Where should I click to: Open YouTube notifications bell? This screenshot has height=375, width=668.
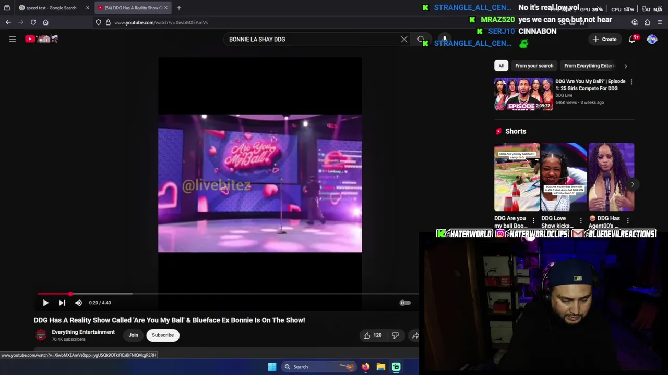click(x=632, y=39)
